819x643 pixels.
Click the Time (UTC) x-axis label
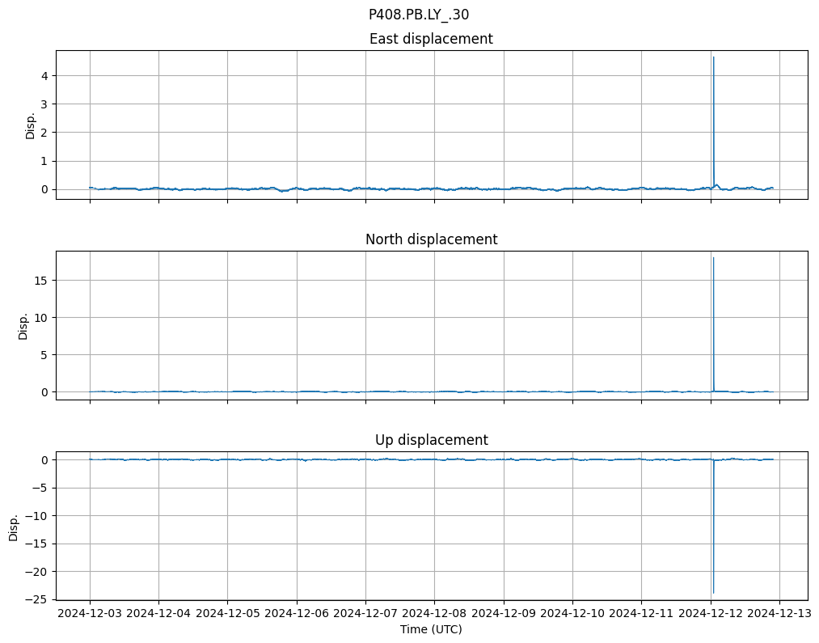431,628
